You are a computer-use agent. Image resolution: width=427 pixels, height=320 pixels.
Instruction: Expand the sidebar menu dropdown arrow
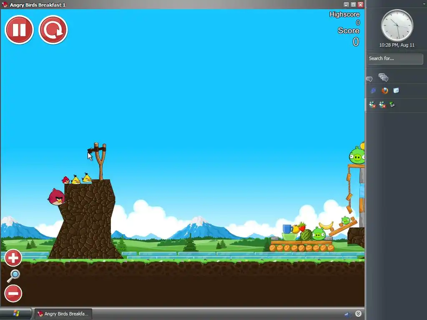point(424,4)
